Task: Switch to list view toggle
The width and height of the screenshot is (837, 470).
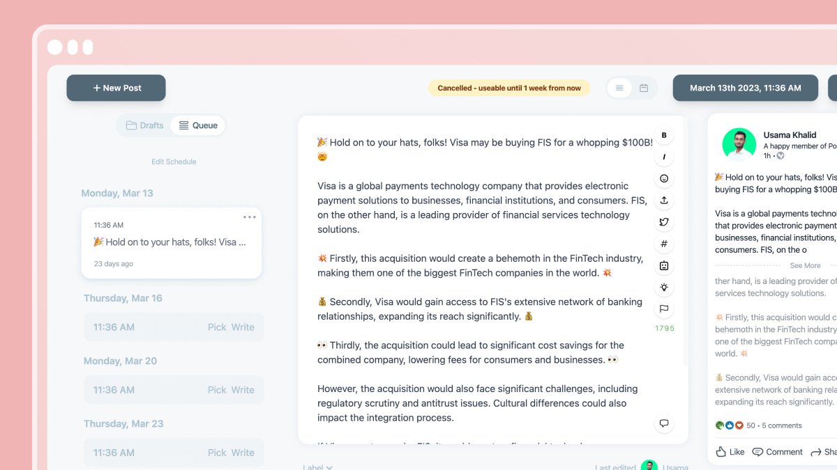Action: tap(619, 88)
